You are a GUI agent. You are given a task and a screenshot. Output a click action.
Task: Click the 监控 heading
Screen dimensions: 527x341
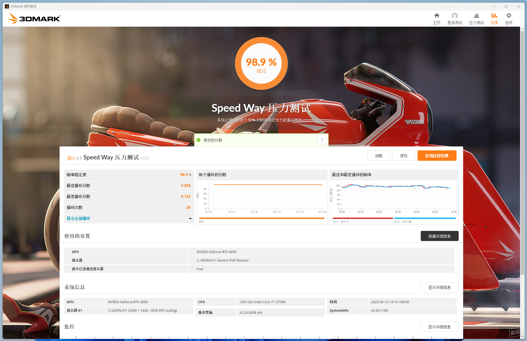69,327
